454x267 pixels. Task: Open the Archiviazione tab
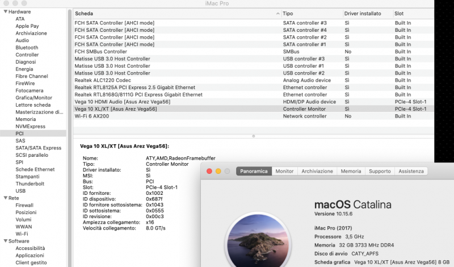point(317,172)
